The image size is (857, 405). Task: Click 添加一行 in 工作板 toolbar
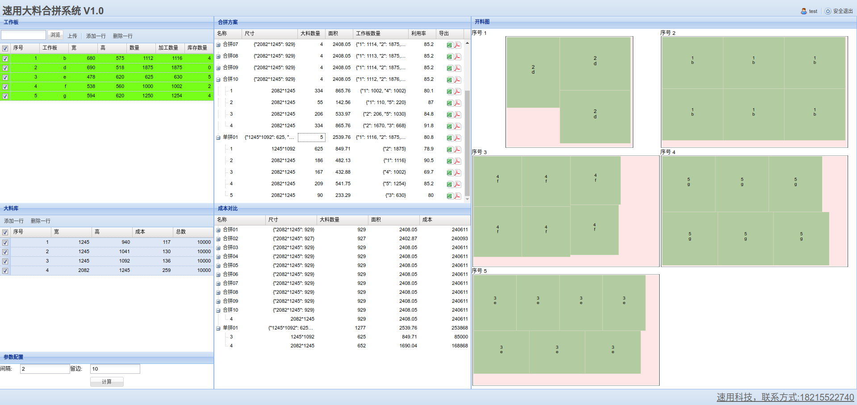point(96,36)
